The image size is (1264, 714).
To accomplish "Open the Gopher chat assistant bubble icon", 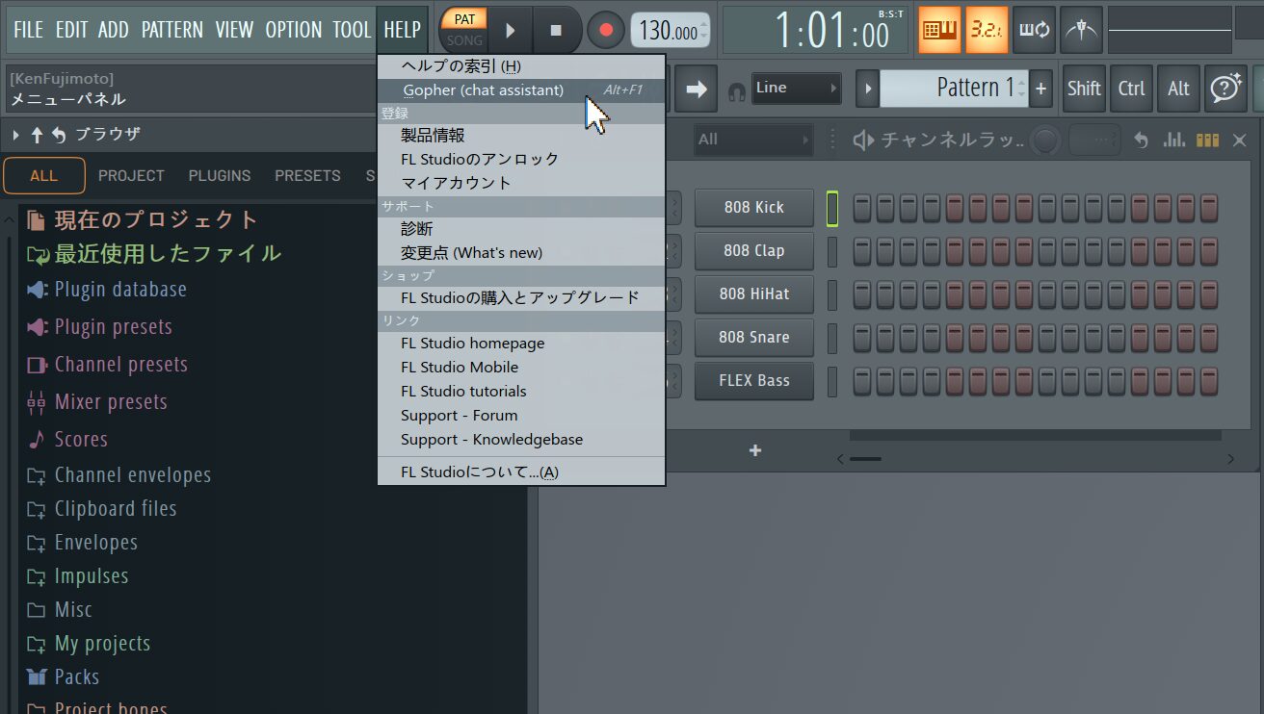I will 1225,89.
